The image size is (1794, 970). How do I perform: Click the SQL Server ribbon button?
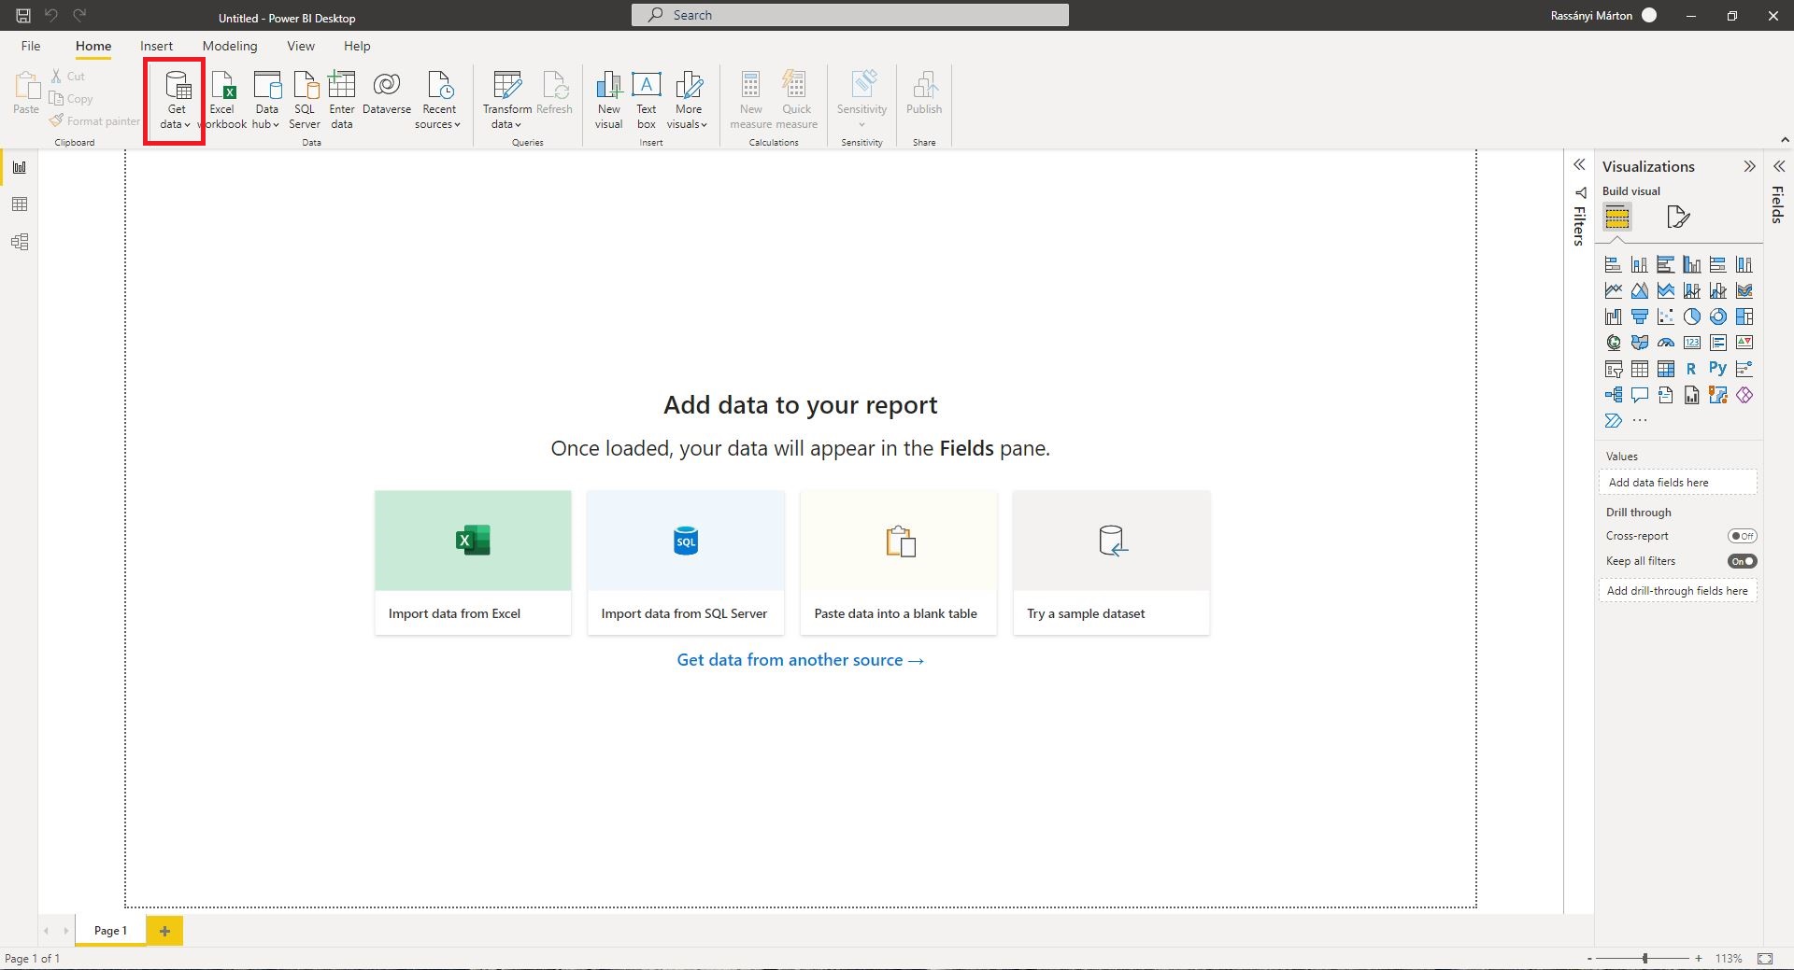tap(305, 99)
